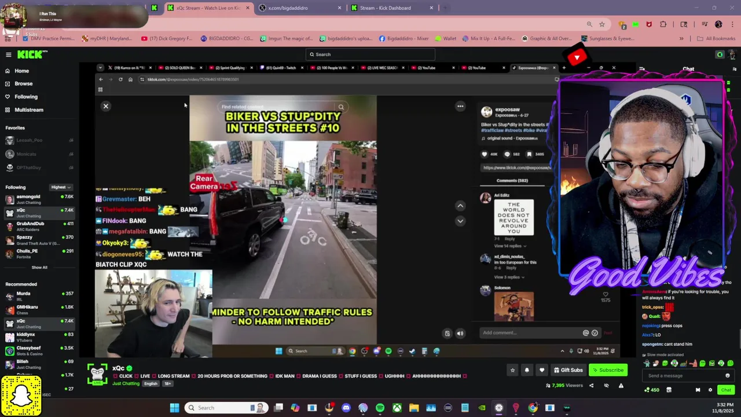This screenshot has width=741, height=417.
Task: Share the stream via share icon
Action: 592,385
